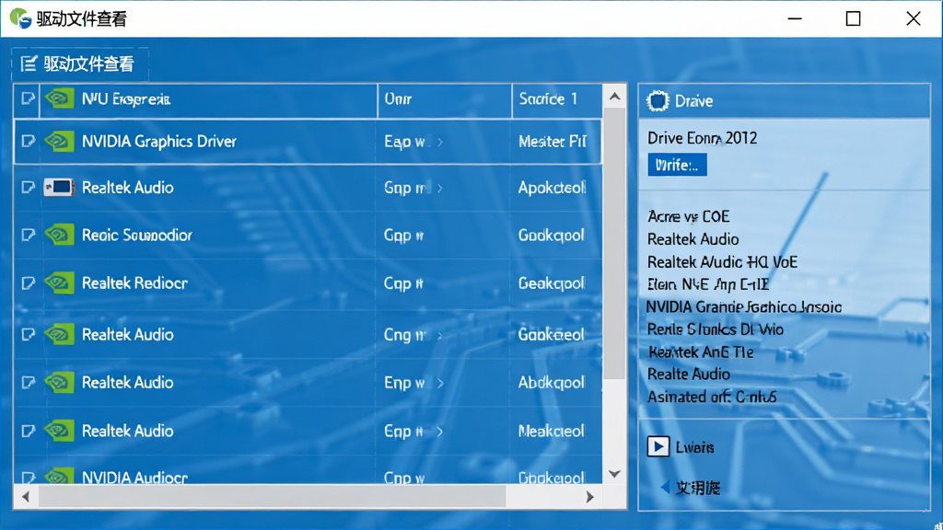
Task: Click the play icon beside Lwais
Action: 658,446
